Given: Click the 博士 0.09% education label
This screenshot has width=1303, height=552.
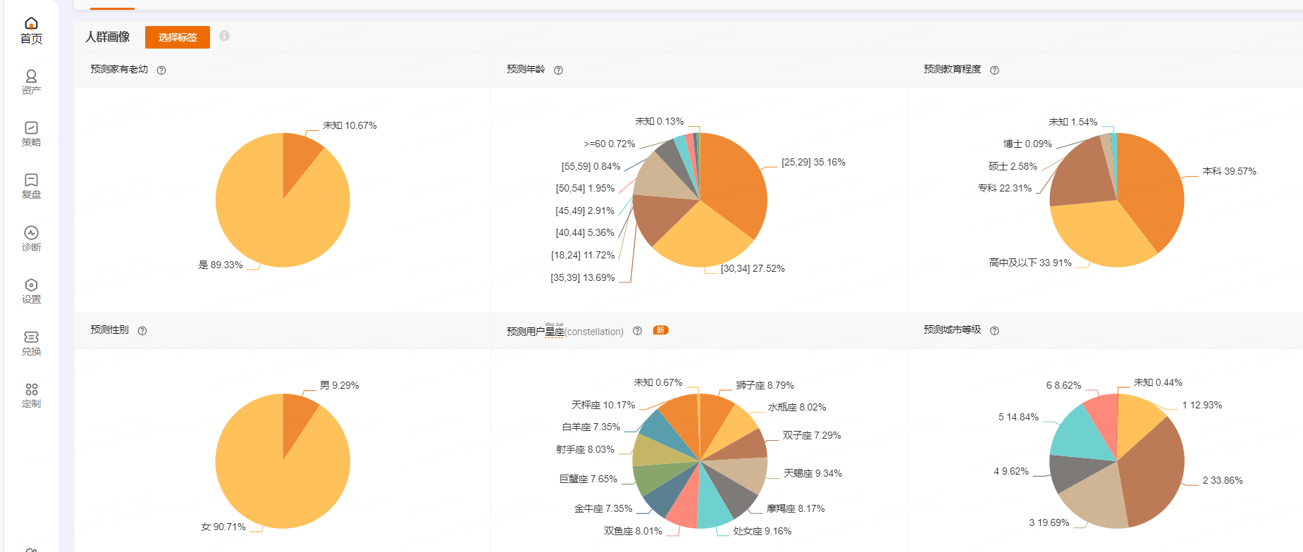Looking at the screenshot, I should click(x=1027, y=144).
